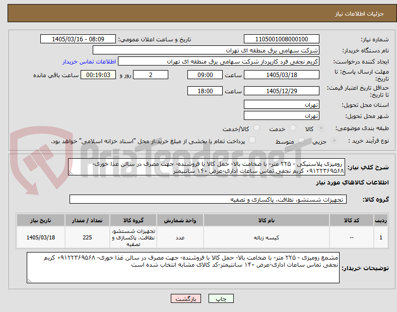The height and width of the screenshot is (312, 397).
Task: Click the table date cell 1405/03/18
Action: pos(40,237)
